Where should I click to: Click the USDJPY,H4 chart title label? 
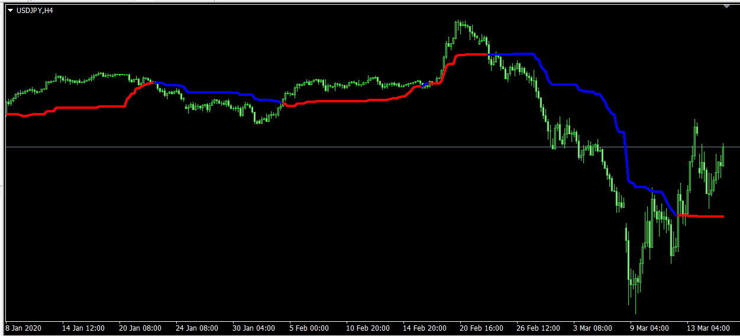(x=35, y=10)
